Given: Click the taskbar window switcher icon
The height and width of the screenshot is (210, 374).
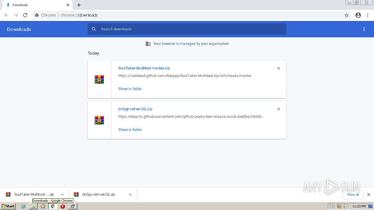Looking at the screenshot, I should 72,206.
